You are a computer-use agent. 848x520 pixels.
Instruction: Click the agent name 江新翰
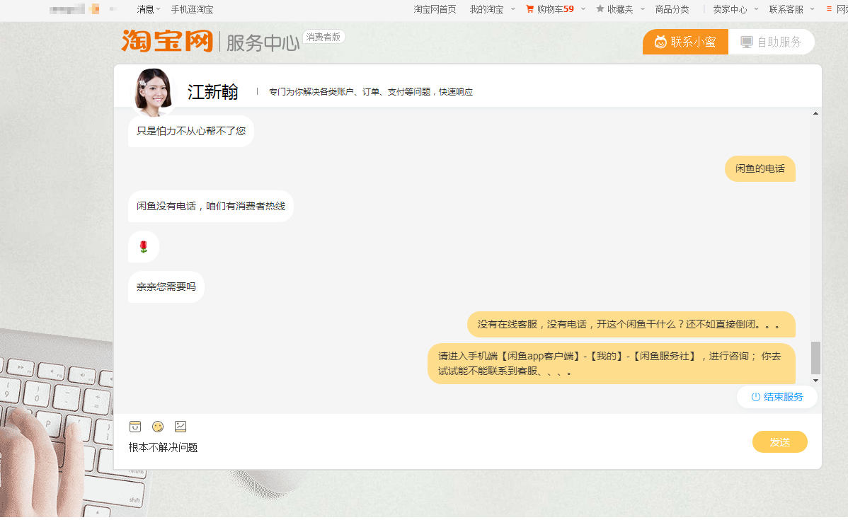click(x=212, y=92)
